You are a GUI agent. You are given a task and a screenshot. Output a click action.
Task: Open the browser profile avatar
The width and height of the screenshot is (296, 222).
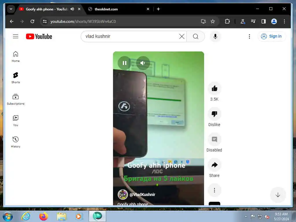point(274,21)
